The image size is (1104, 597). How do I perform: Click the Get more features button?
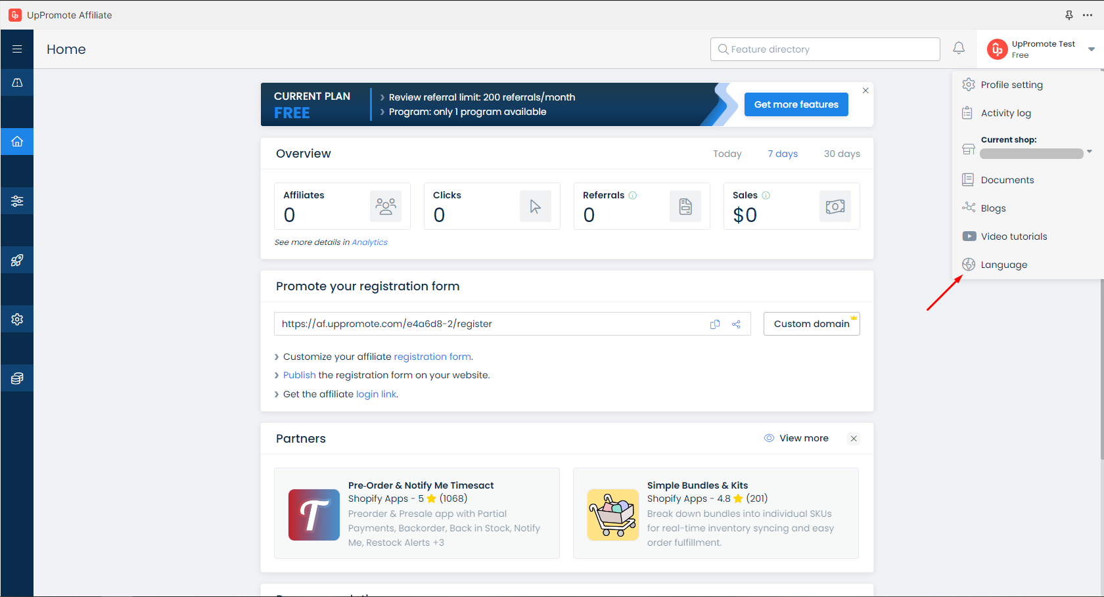[796, 104]
